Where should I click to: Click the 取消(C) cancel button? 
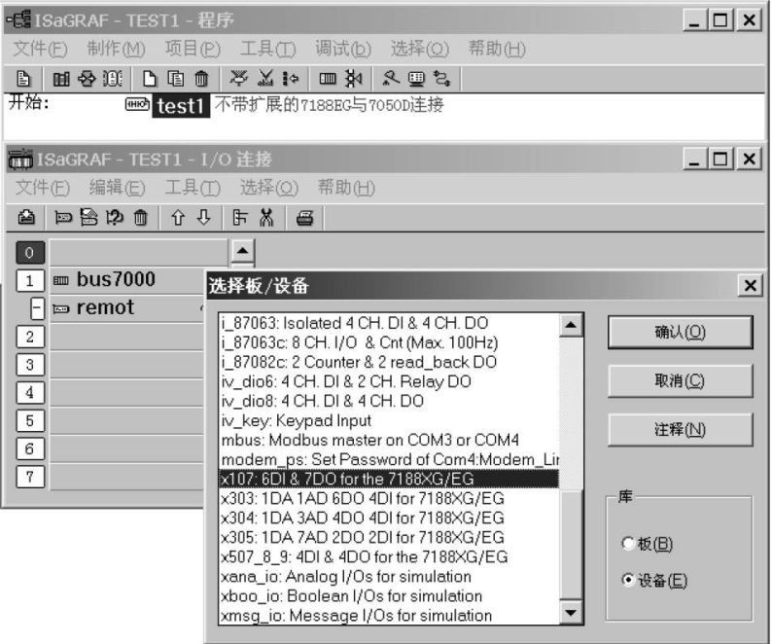[x=680, y=380]
